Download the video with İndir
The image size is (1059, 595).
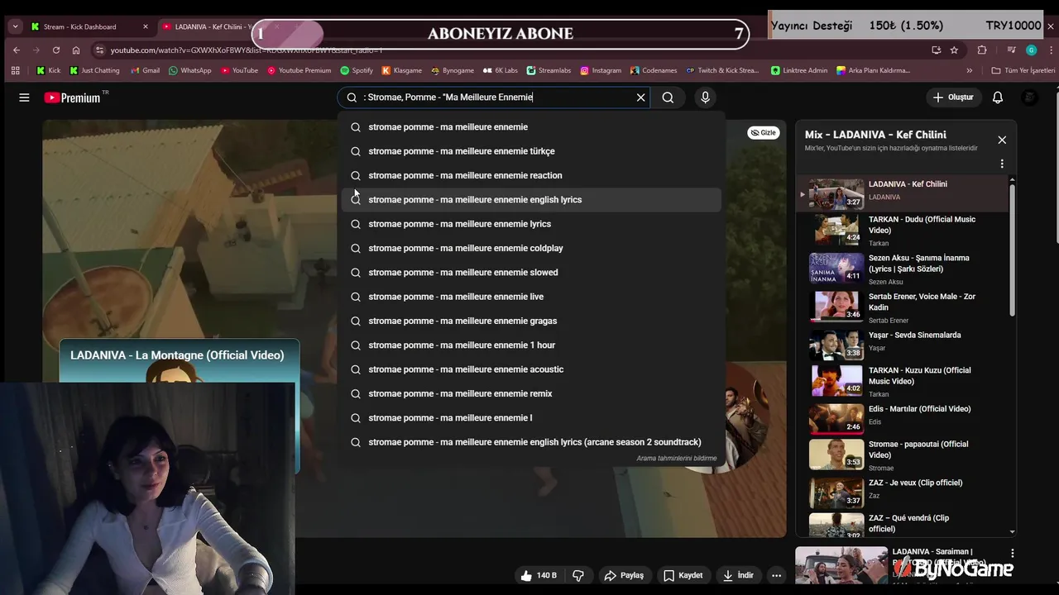point(738,575)
